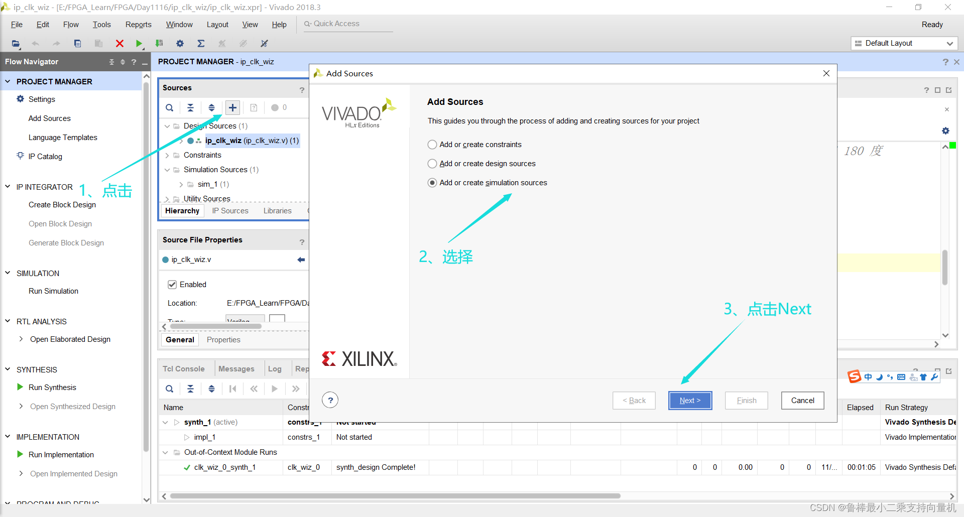Switch to Properties tab
The width and height of the screenshot is (964, 517).
pyautogui.click(x=223, y=340)
